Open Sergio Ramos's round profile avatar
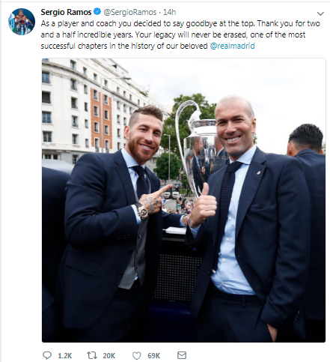Screen dimensions: 330x362 (22, 22)
